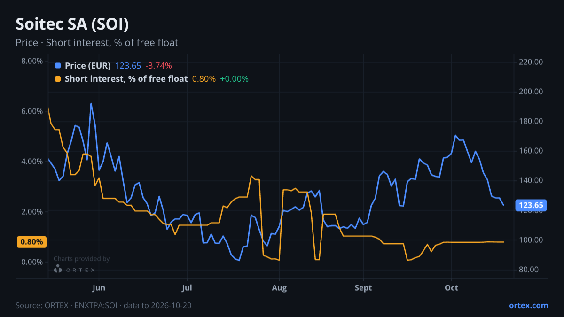
Task: Click the 160.00 right axis label
Action: pyautogui.click(x=532, y=151)
